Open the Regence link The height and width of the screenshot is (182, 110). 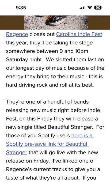pyautogui.click(x=17, y=34)
